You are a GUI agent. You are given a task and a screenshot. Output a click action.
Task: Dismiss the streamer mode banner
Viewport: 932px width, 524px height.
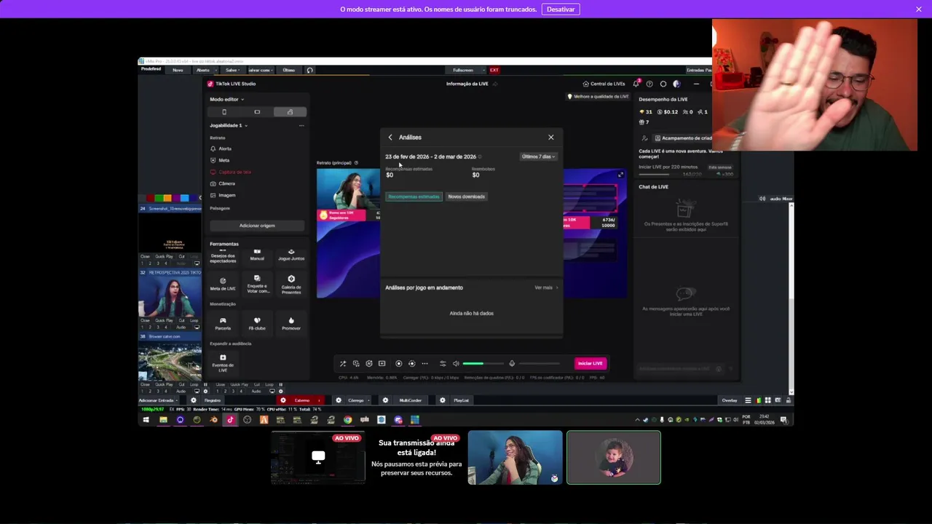pos(919,9)
